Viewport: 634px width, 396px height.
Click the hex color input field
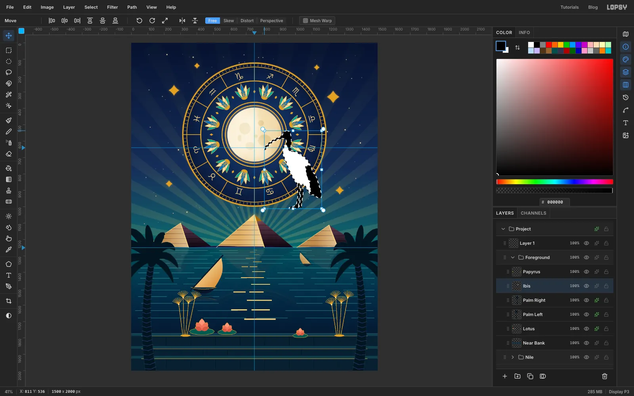tap(555, 202)
